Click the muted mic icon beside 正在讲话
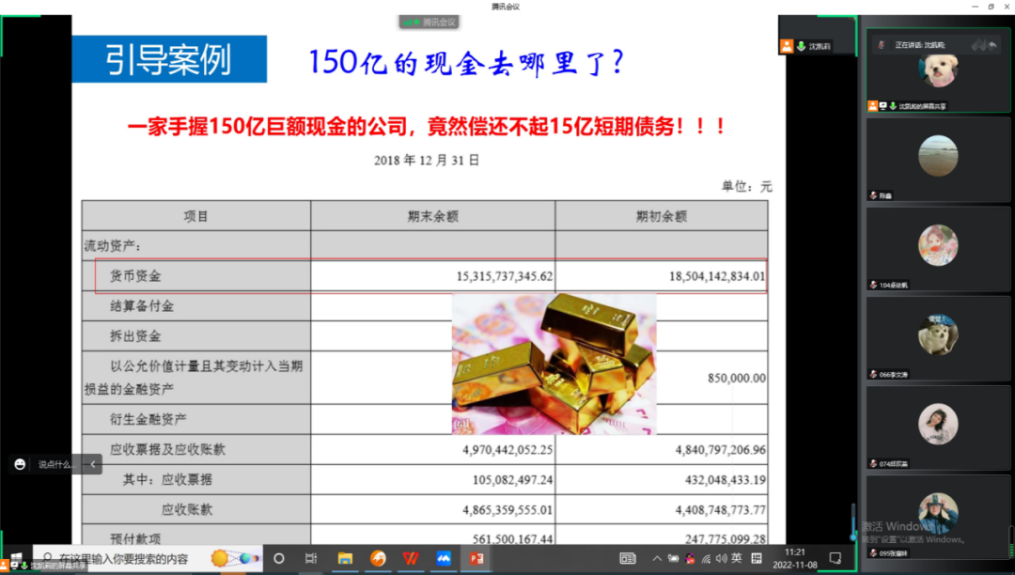This screenshot has height=575, width=1015. pyautogui.click(x=881, y=45)
